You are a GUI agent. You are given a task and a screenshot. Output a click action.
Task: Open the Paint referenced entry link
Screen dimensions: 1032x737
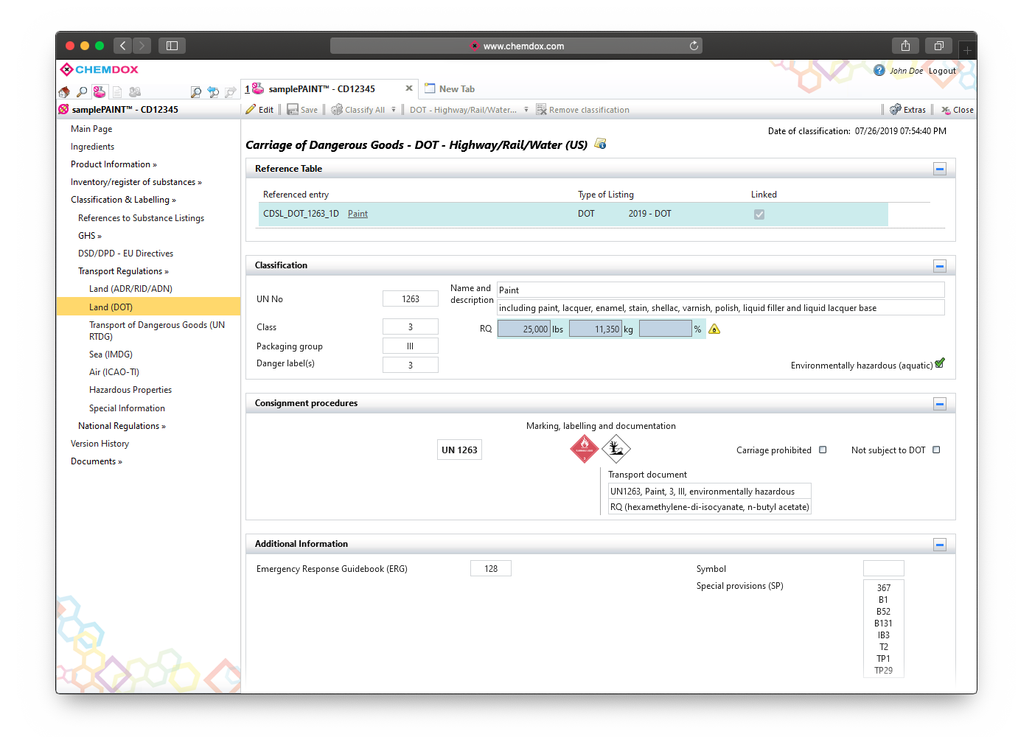(358, 214)
